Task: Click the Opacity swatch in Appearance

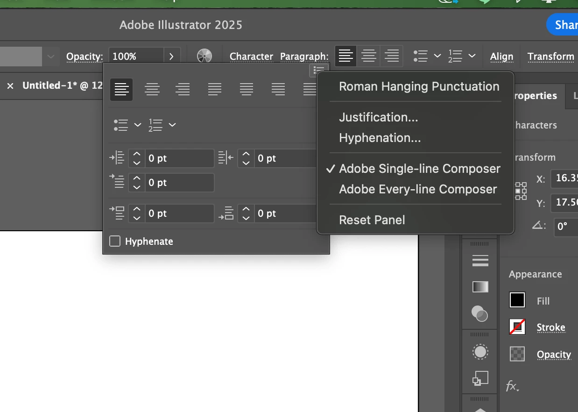Action: 517,354
